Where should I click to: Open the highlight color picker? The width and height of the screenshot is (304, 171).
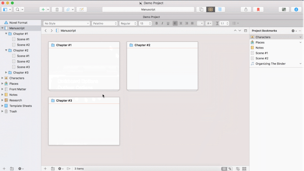click(x=209, y=23)
